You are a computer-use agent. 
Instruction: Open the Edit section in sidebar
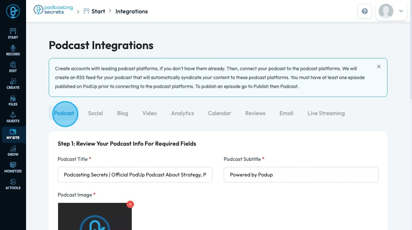tap(13, 67)
